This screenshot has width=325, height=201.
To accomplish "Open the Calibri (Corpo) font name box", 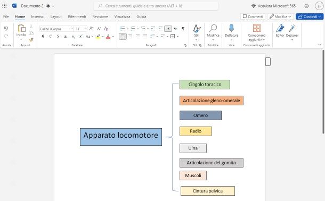I will (x=56, y=29).
